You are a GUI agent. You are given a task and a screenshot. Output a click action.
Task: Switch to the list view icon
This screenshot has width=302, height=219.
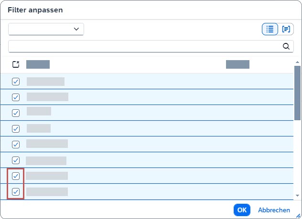click(x=270, y=29)
